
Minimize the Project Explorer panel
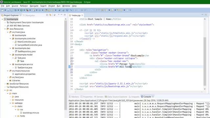tap(62, 15)
